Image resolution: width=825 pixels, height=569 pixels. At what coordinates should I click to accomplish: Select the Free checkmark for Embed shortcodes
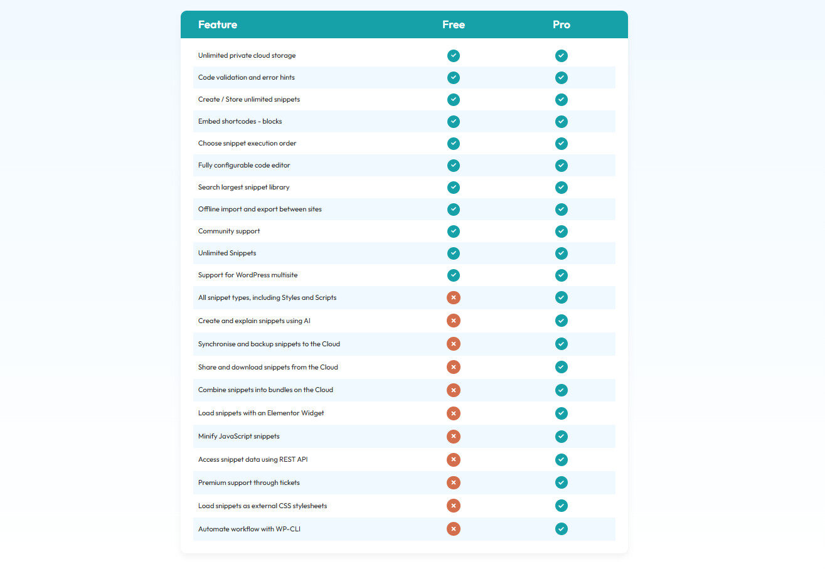click(454, 122)
